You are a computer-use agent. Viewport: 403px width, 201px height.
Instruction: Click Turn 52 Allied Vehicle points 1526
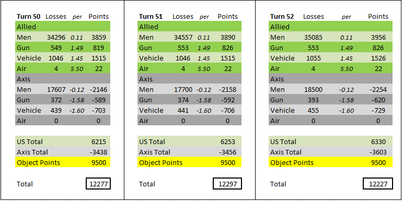[x=378, y=58]
